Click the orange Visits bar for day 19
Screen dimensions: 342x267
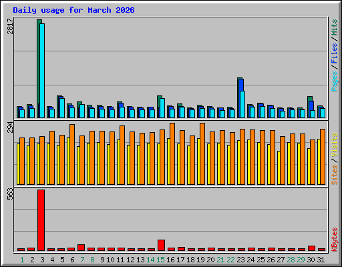pos(202,154)
